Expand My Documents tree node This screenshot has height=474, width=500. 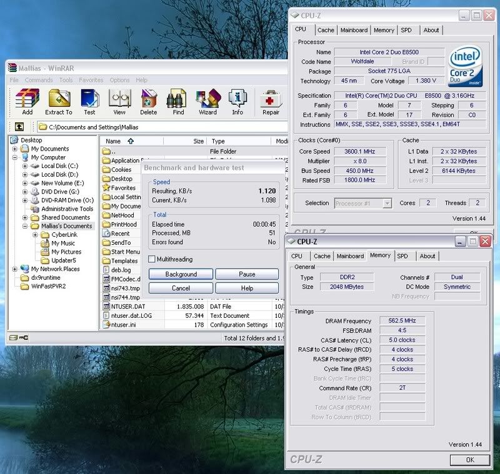coord(14,149)
